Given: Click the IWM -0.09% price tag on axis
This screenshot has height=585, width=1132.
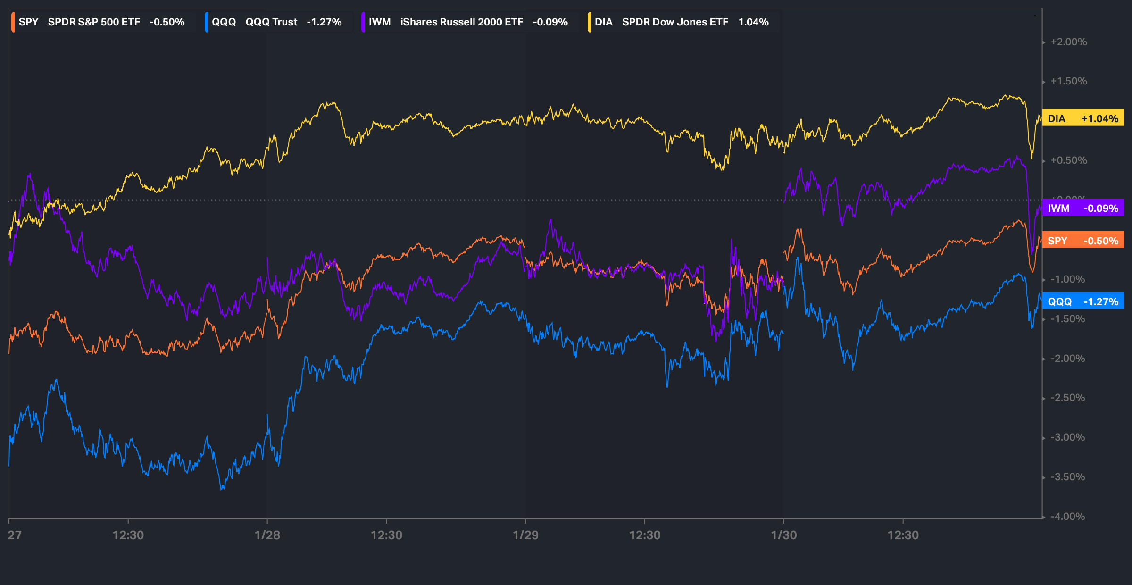Looking at the screenshot, I should [x=1083, y=208].
